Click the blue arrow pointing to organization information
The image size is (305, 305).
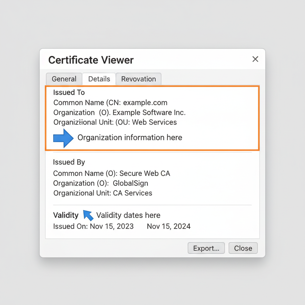(63, 138)
